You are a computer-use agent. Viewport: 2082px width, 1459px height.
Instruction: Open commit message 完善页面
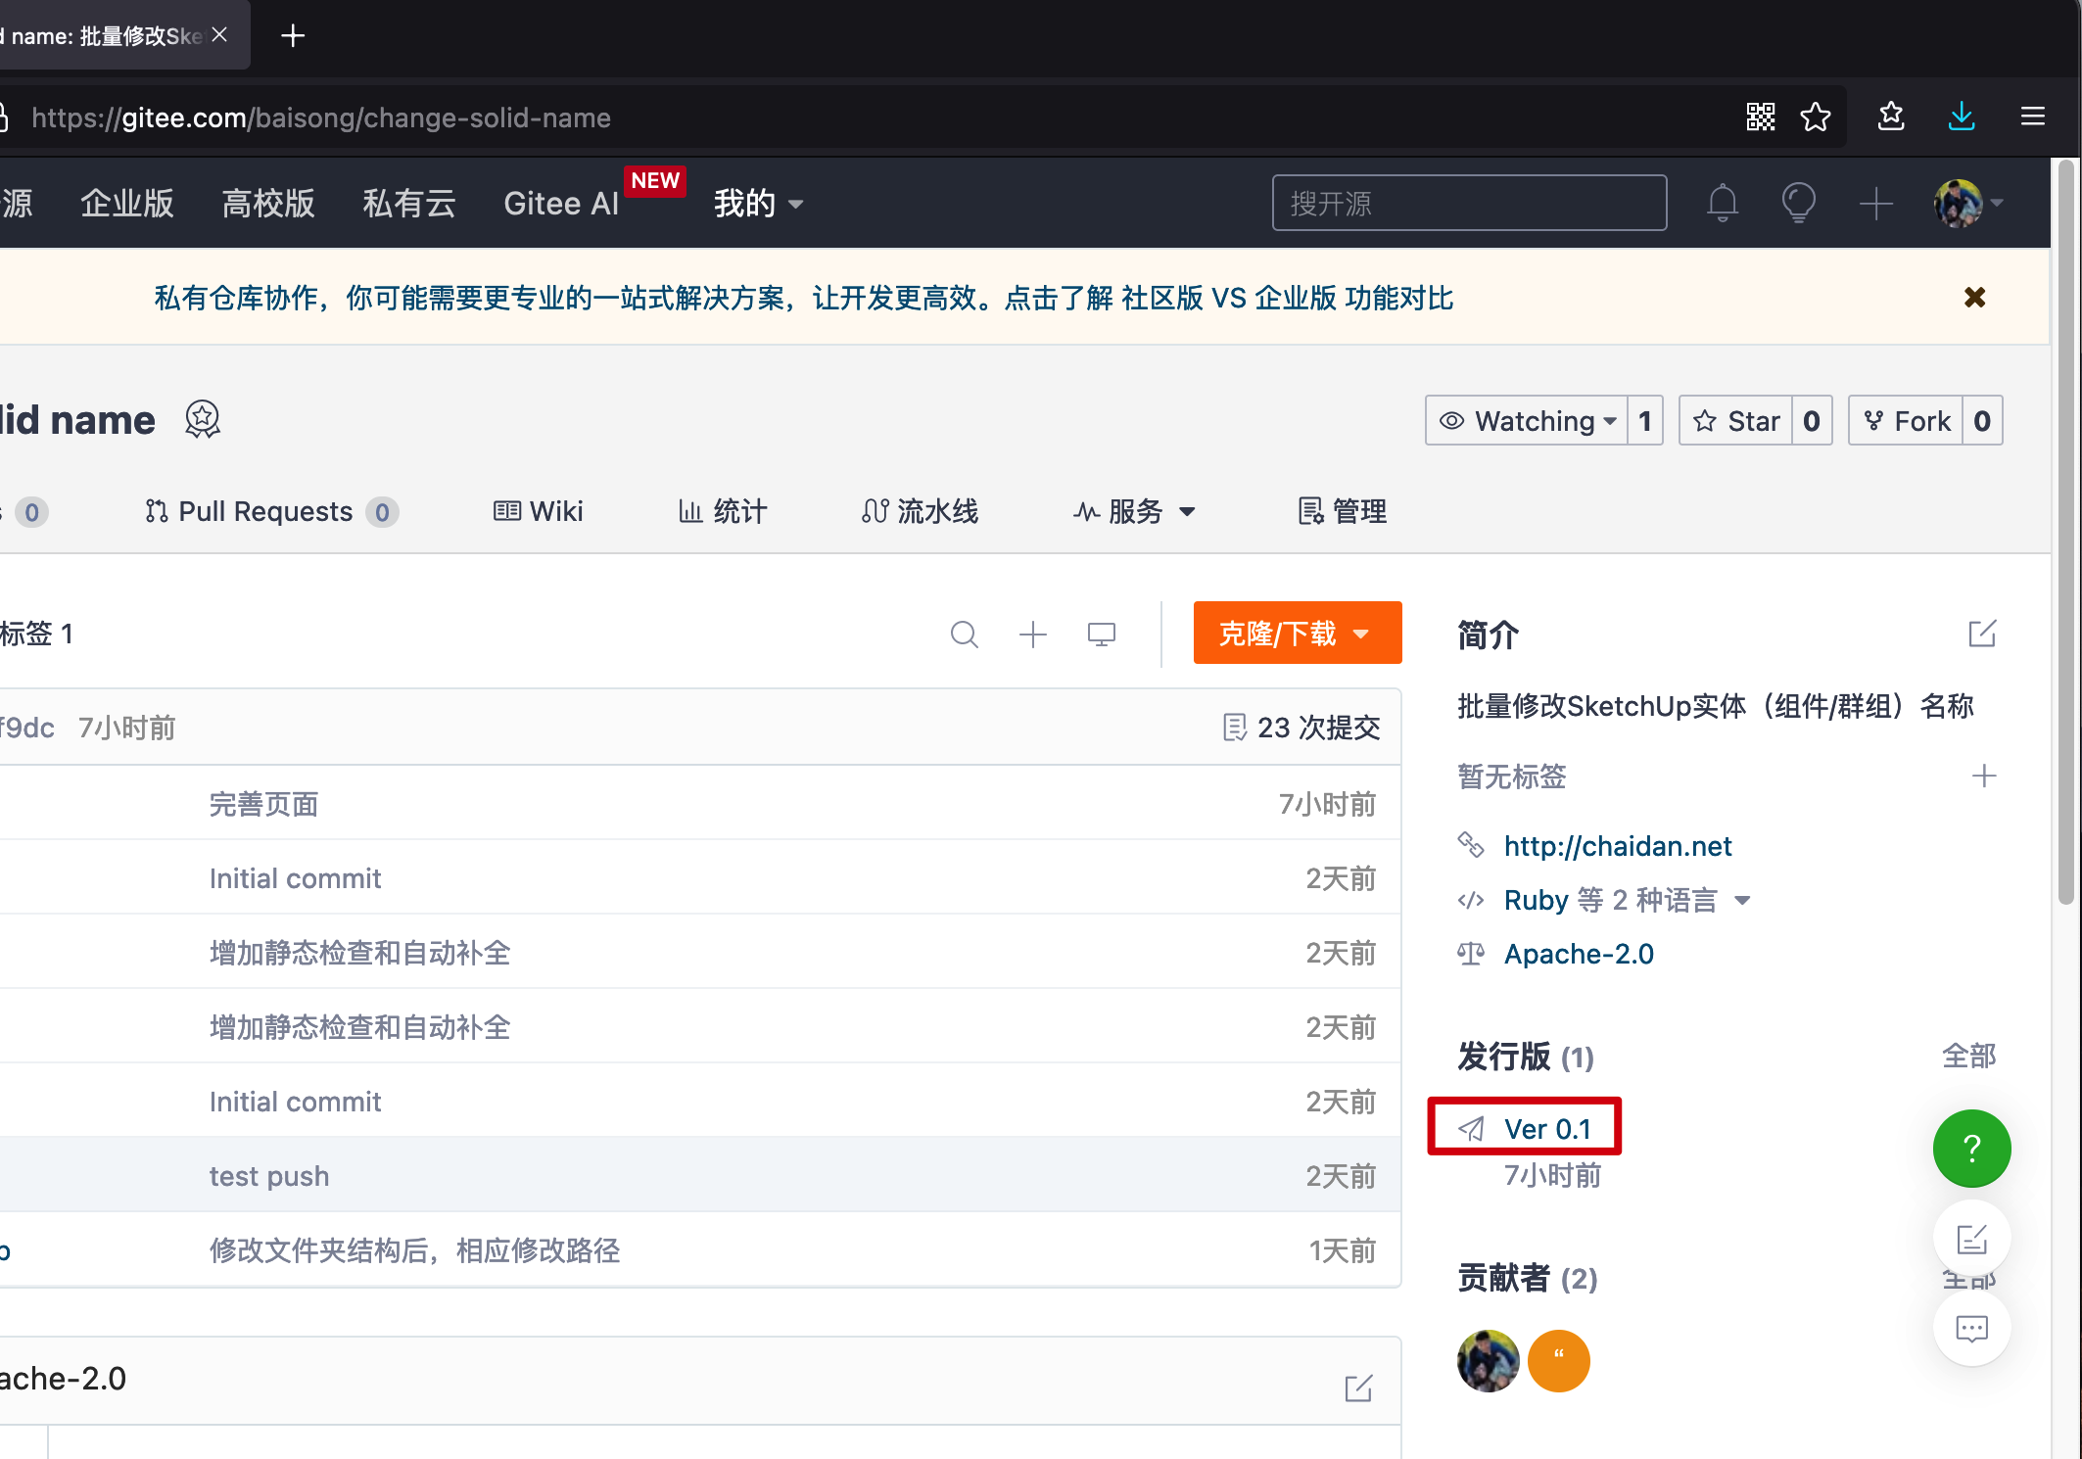tap(264, 804)
